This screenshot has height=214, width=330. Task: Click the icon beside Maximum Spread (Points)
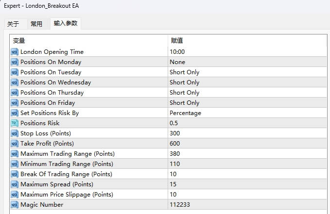pyautogui.click(x=14, y=184)
